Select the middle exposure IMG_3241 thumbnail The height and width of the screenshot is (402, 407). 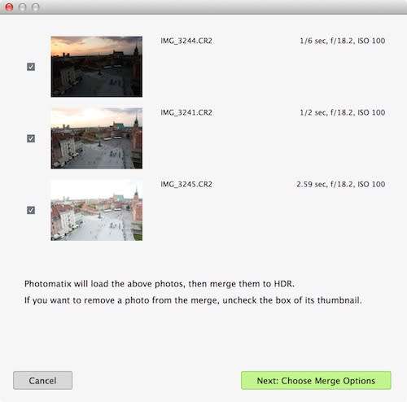coord(97,138)
